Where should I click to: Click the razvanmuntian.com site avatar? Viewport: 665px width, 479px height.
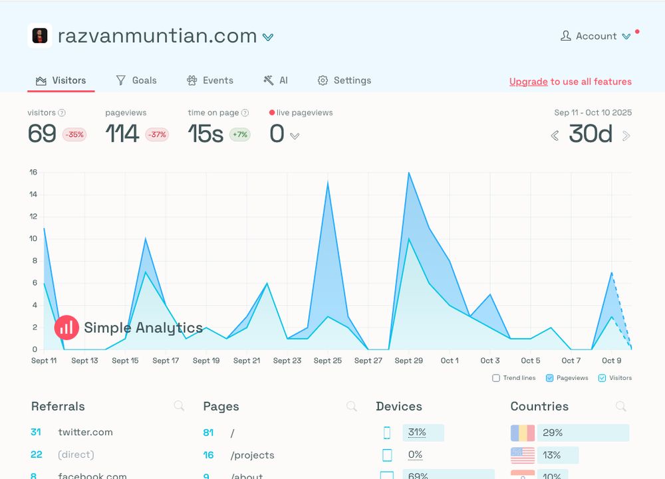click(40, 36)
